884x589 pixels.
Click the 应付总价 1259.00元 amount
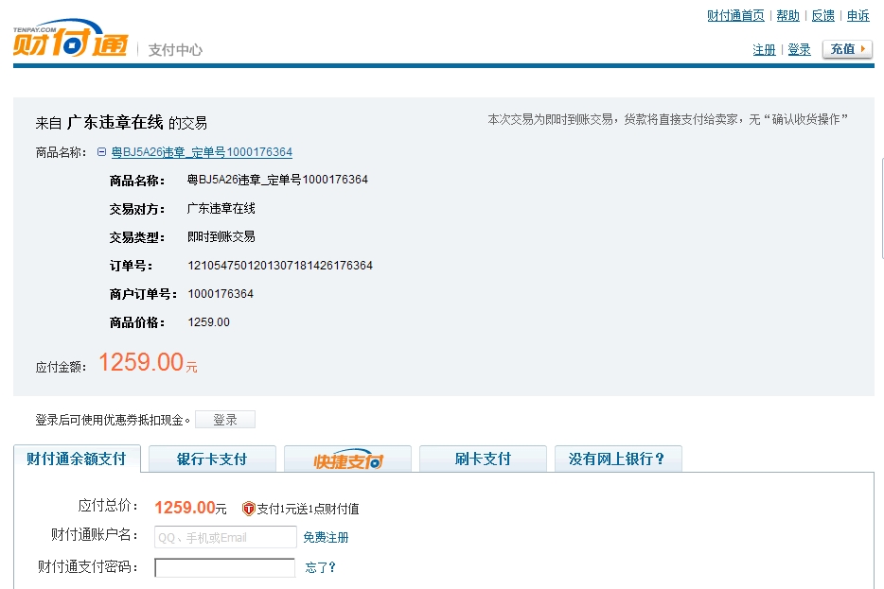[x=190, y=508]
